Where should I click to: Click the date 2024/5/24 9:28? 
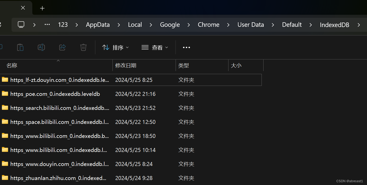click(134, 178)
